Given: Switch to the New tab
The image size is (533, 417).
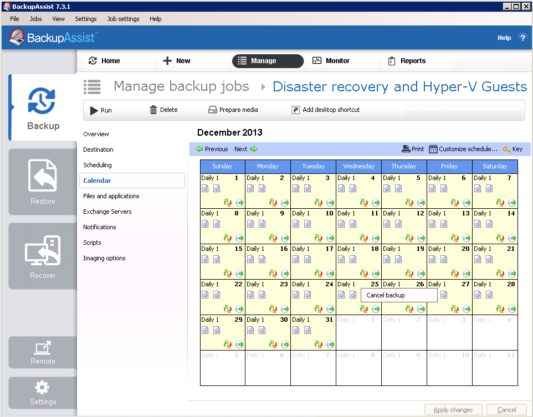Looking at the screenshot, I should point(176,61).
